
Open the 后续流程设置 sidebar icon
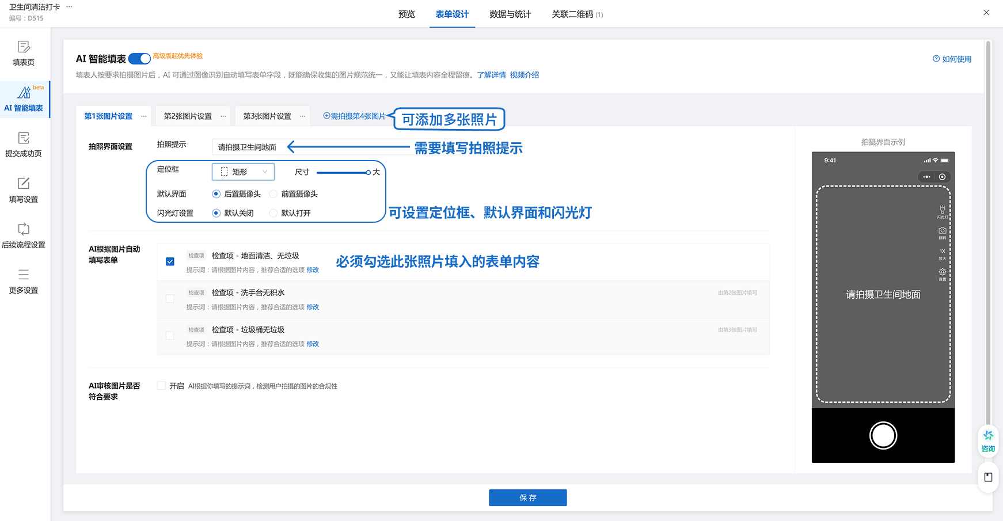pyautogui.click(x=24, y=229)
